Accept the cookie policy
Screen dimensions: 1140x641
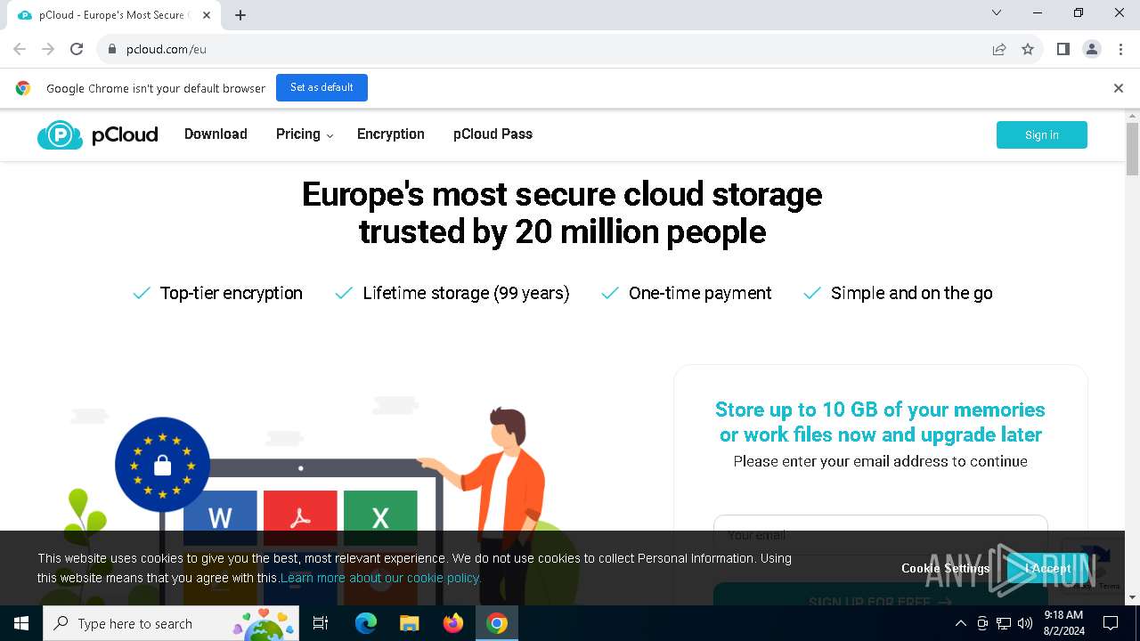[1047, 568]
